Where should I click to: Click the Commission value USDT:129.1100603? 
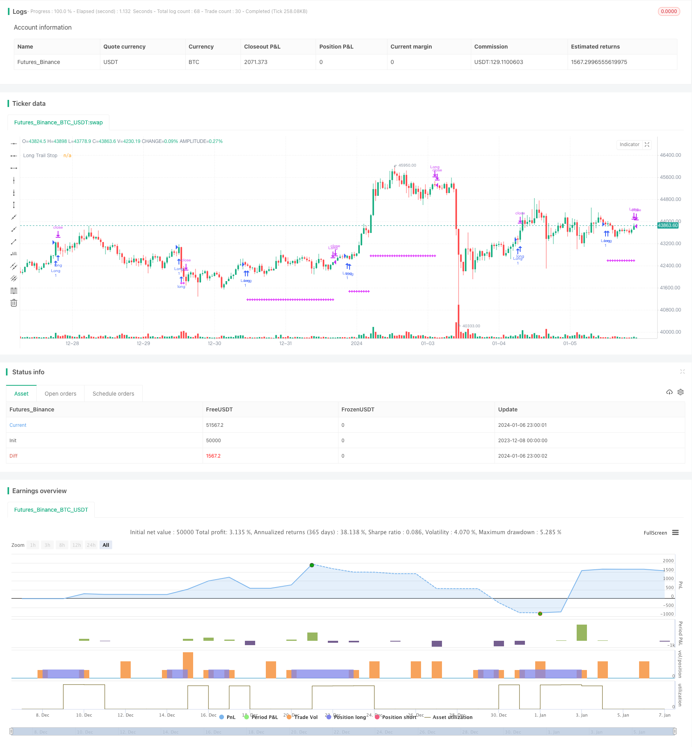click(x=498, y=62)
